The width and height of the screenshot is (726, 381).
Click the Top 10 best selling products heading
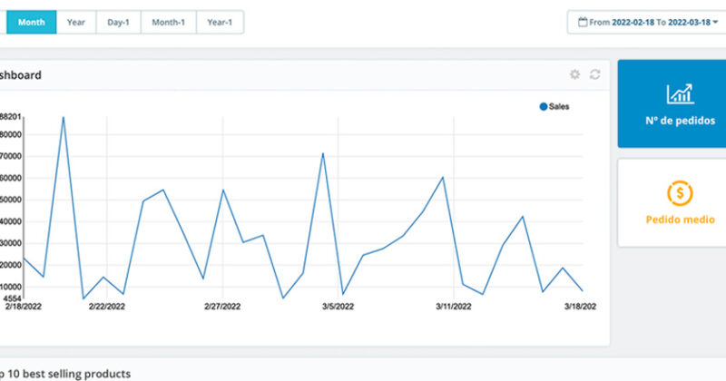click(x=65, y=373)
